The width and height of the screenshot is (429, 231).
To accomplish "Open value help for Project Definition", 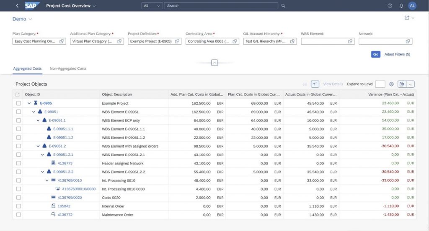I will [177, 41].
